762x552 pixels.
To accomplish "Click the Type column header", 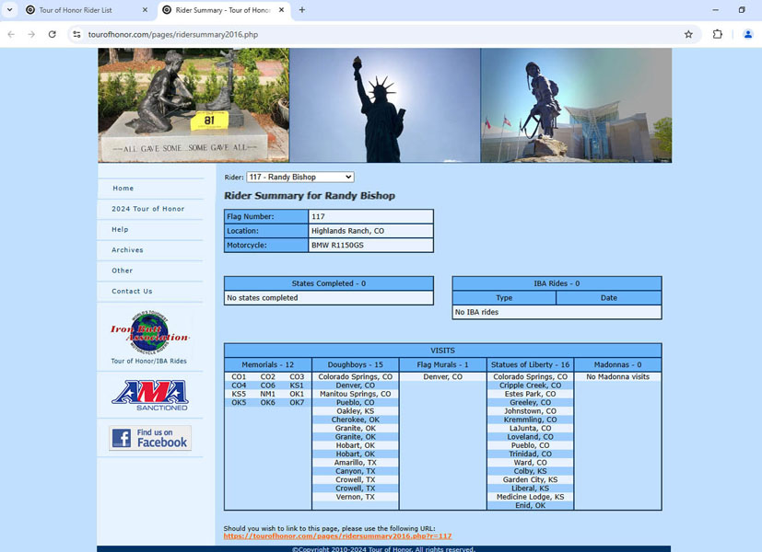I will pos(504,298).
